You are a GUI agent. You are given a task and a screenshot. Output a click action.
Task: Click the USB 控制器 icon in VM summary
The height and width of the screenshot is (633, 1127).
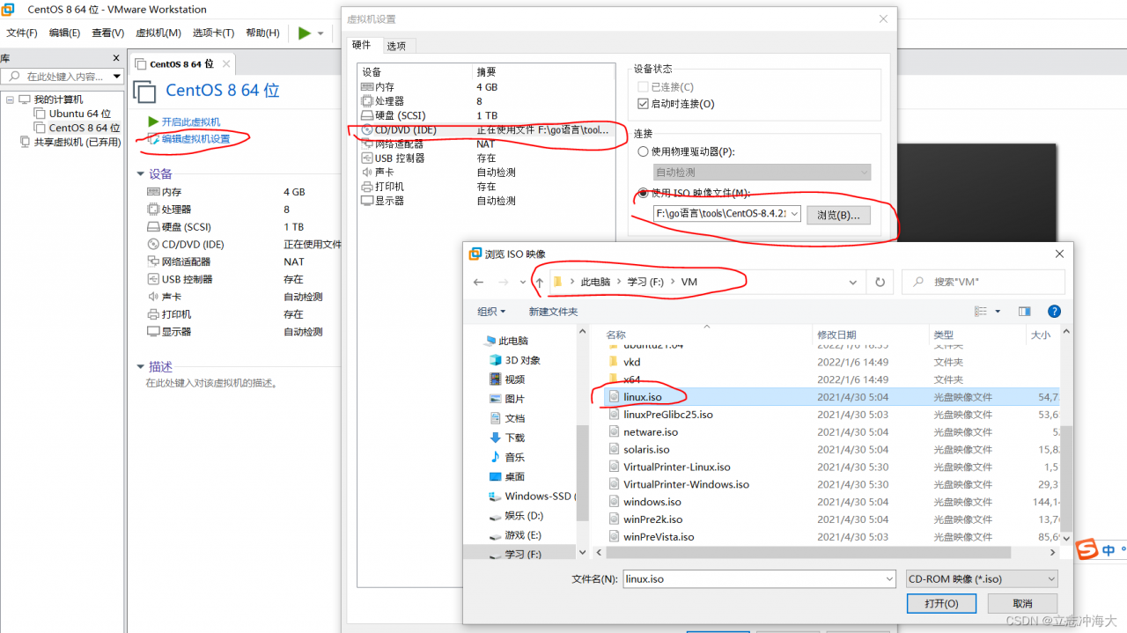click(x=152, y=279)
